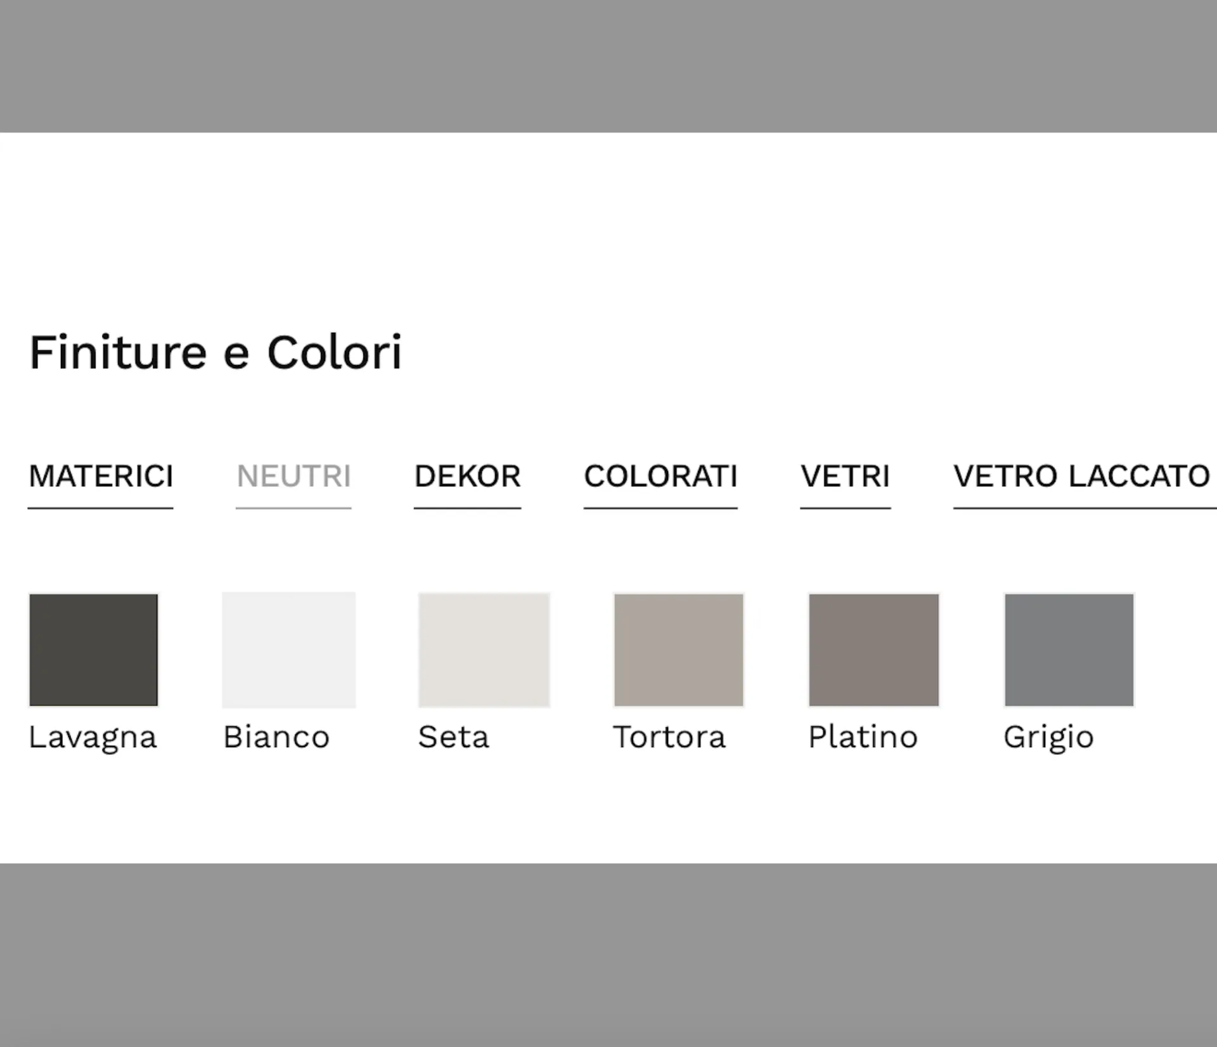Click the Grigio text label

pos(1049,738)
